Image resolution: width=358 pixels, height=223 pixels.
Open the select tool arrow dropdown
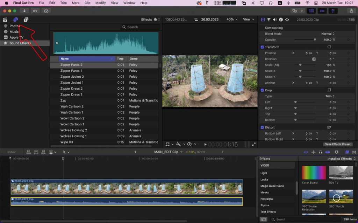coord(66,152)
